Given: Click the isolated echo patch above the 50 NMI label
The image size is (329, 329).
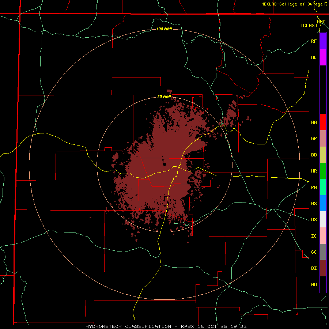Looking at the screenshot, I should (x=170, y=92).
